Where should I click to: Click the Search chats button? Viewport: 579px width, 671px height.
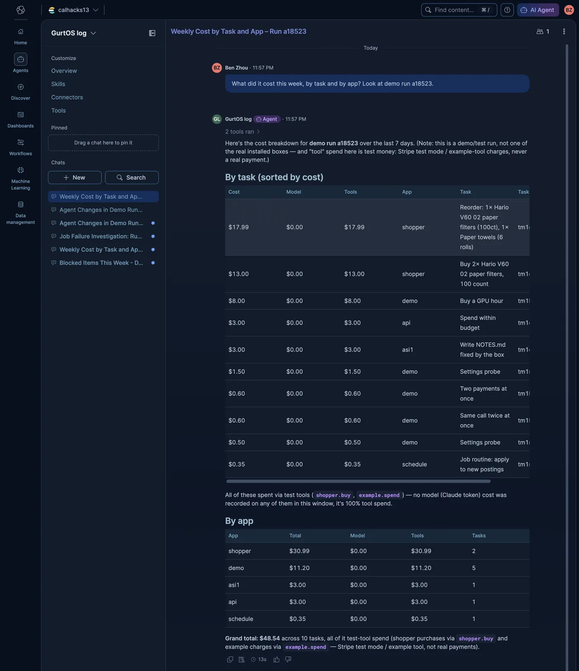(132, 177)
